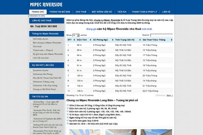Click Chung cư Mipec Riverside Long Biên heading
203x135 pixels.
point(102,100)
